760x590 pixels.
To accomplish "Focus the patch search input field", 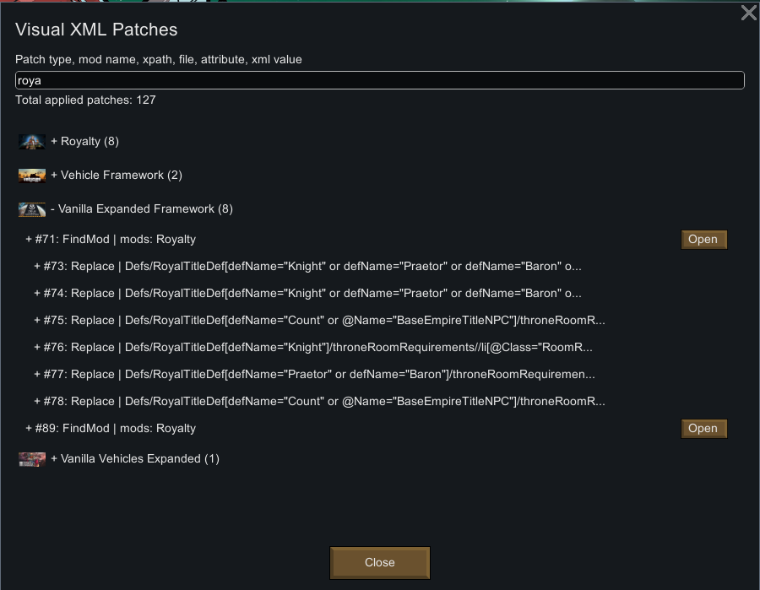I will click(x=379, y=80).
